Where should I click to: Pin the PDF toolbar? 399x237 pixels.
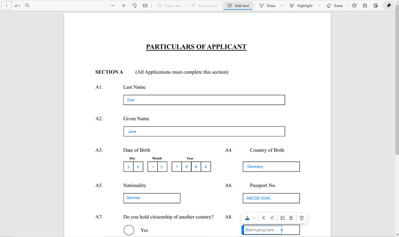click(x=389, y=6)
